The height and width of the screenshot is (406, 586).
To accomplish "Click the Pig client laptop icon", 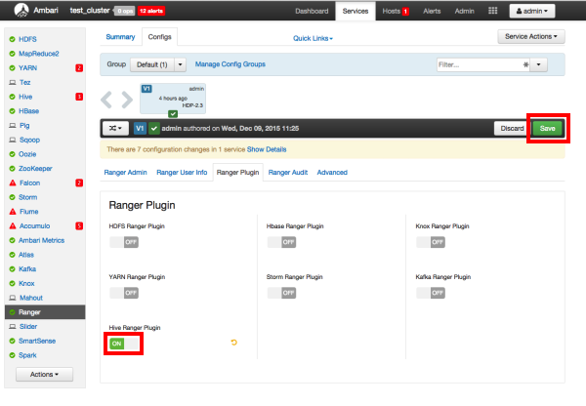I will coord(13,126).
